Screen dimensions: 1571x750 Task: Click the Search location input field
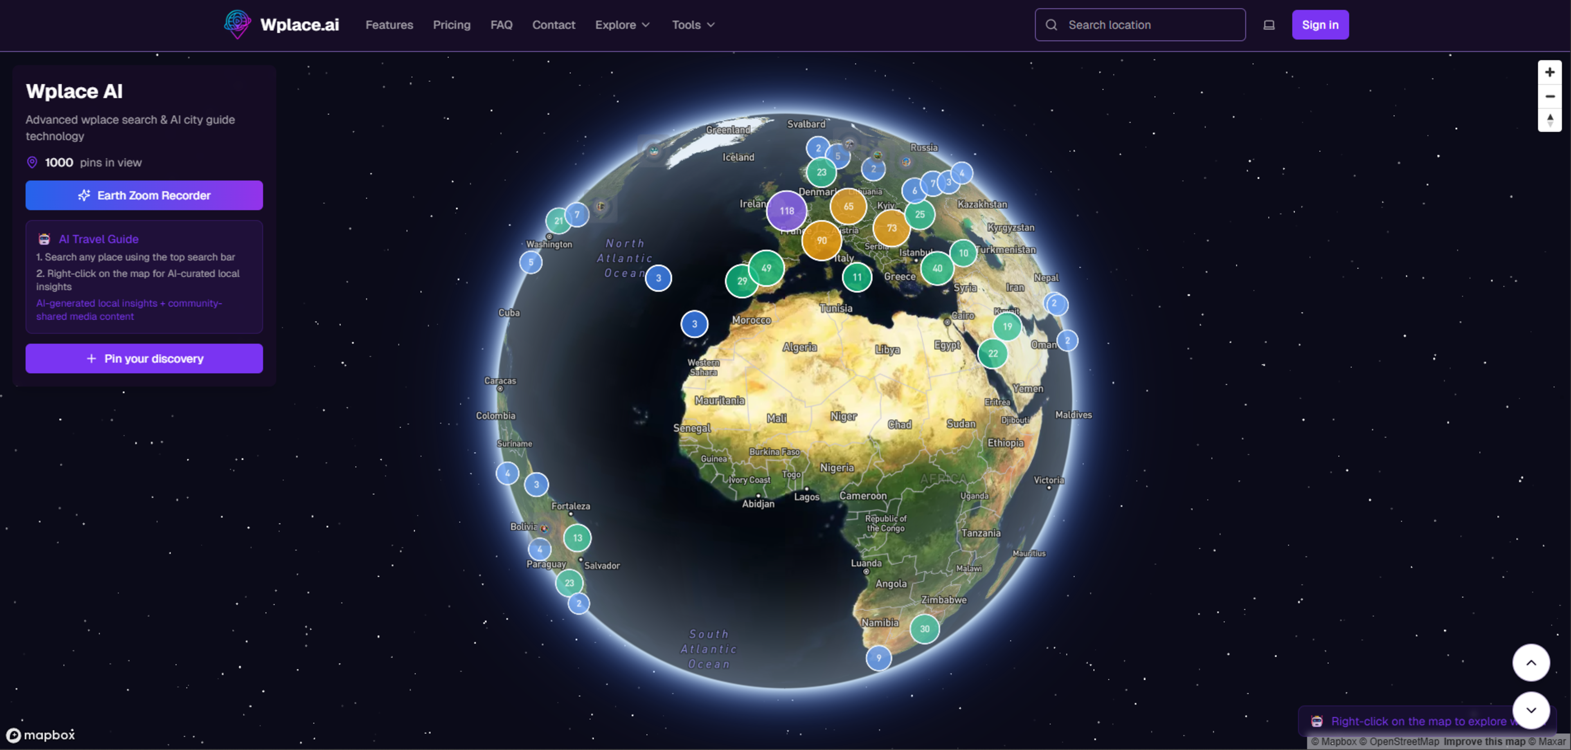point(1146,25)
